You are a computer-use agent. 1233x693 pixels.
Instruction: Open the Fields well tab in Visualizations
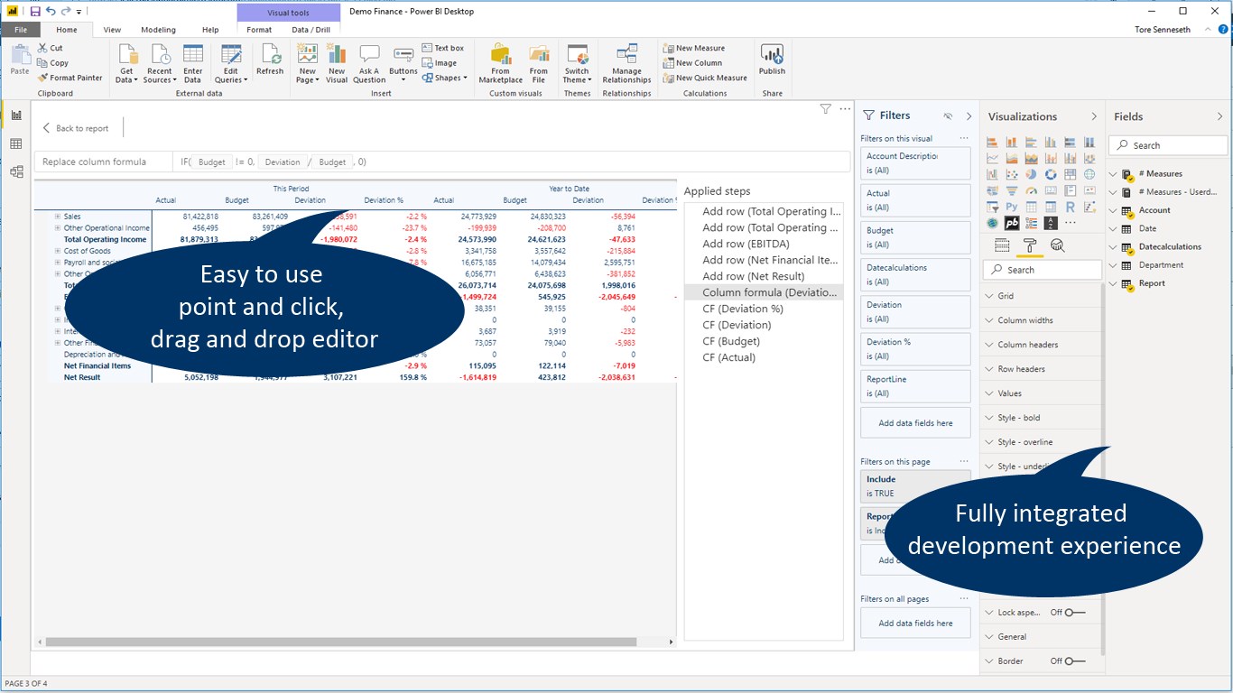(x=1002, y=245)
